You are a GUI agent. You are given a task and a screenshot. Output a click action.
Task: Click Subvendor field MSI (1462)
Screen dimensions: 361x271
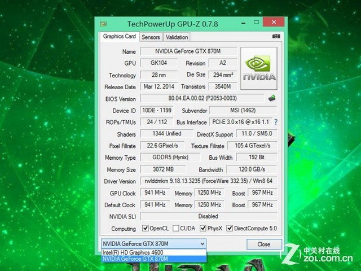[x=243, y=111]
